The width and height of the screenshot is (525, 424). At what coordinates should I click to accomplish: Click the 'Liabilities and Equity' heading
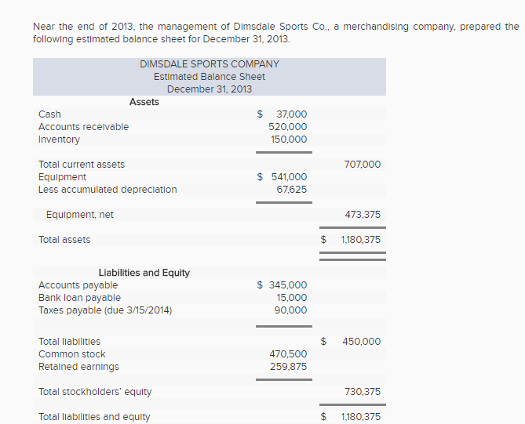[144, 273]
